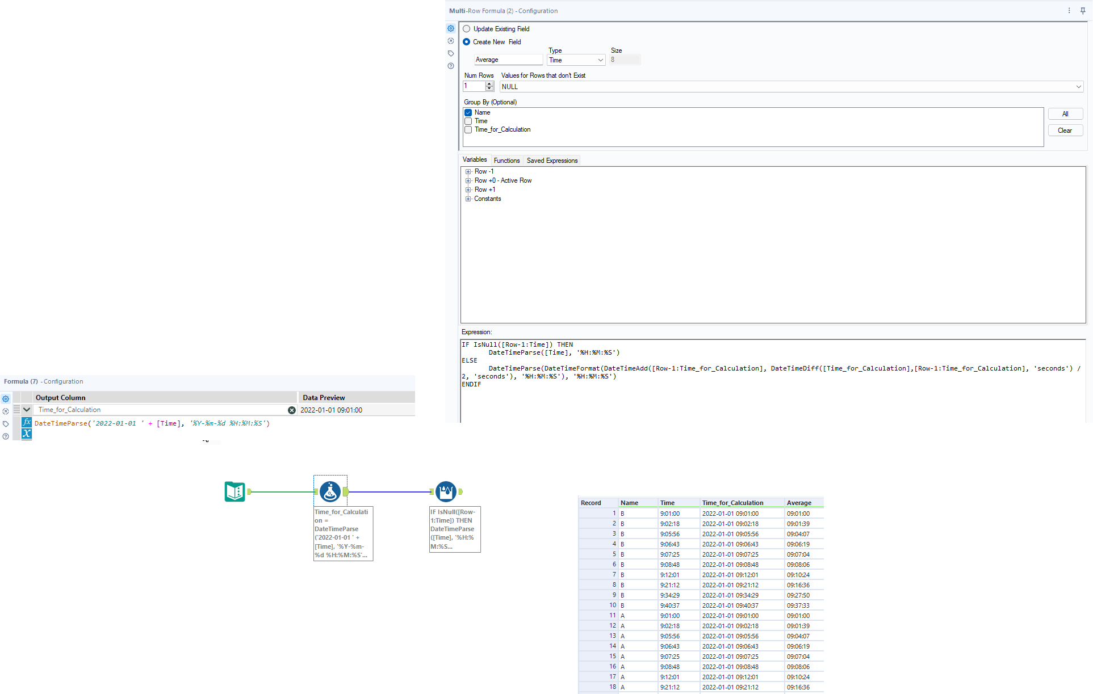The height and width of the screenshot is (694, 1093).
Task: Check the Time checkbox under Group By
Action: [468, 121]
